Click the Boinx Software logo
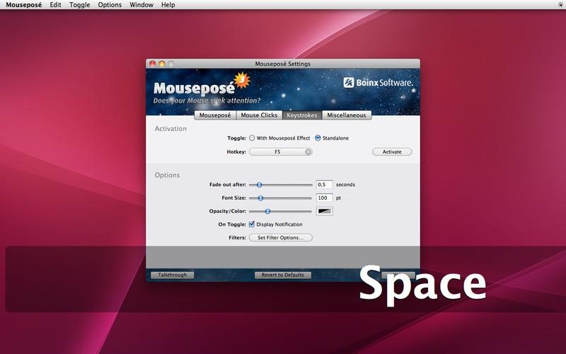 tap(378, 83)
